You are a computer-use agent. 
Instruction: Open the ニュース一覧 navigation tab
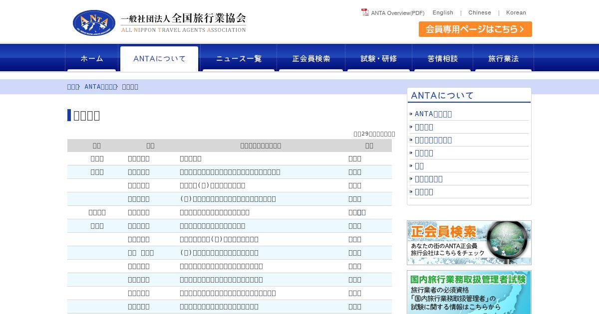(x=239, y=58)
